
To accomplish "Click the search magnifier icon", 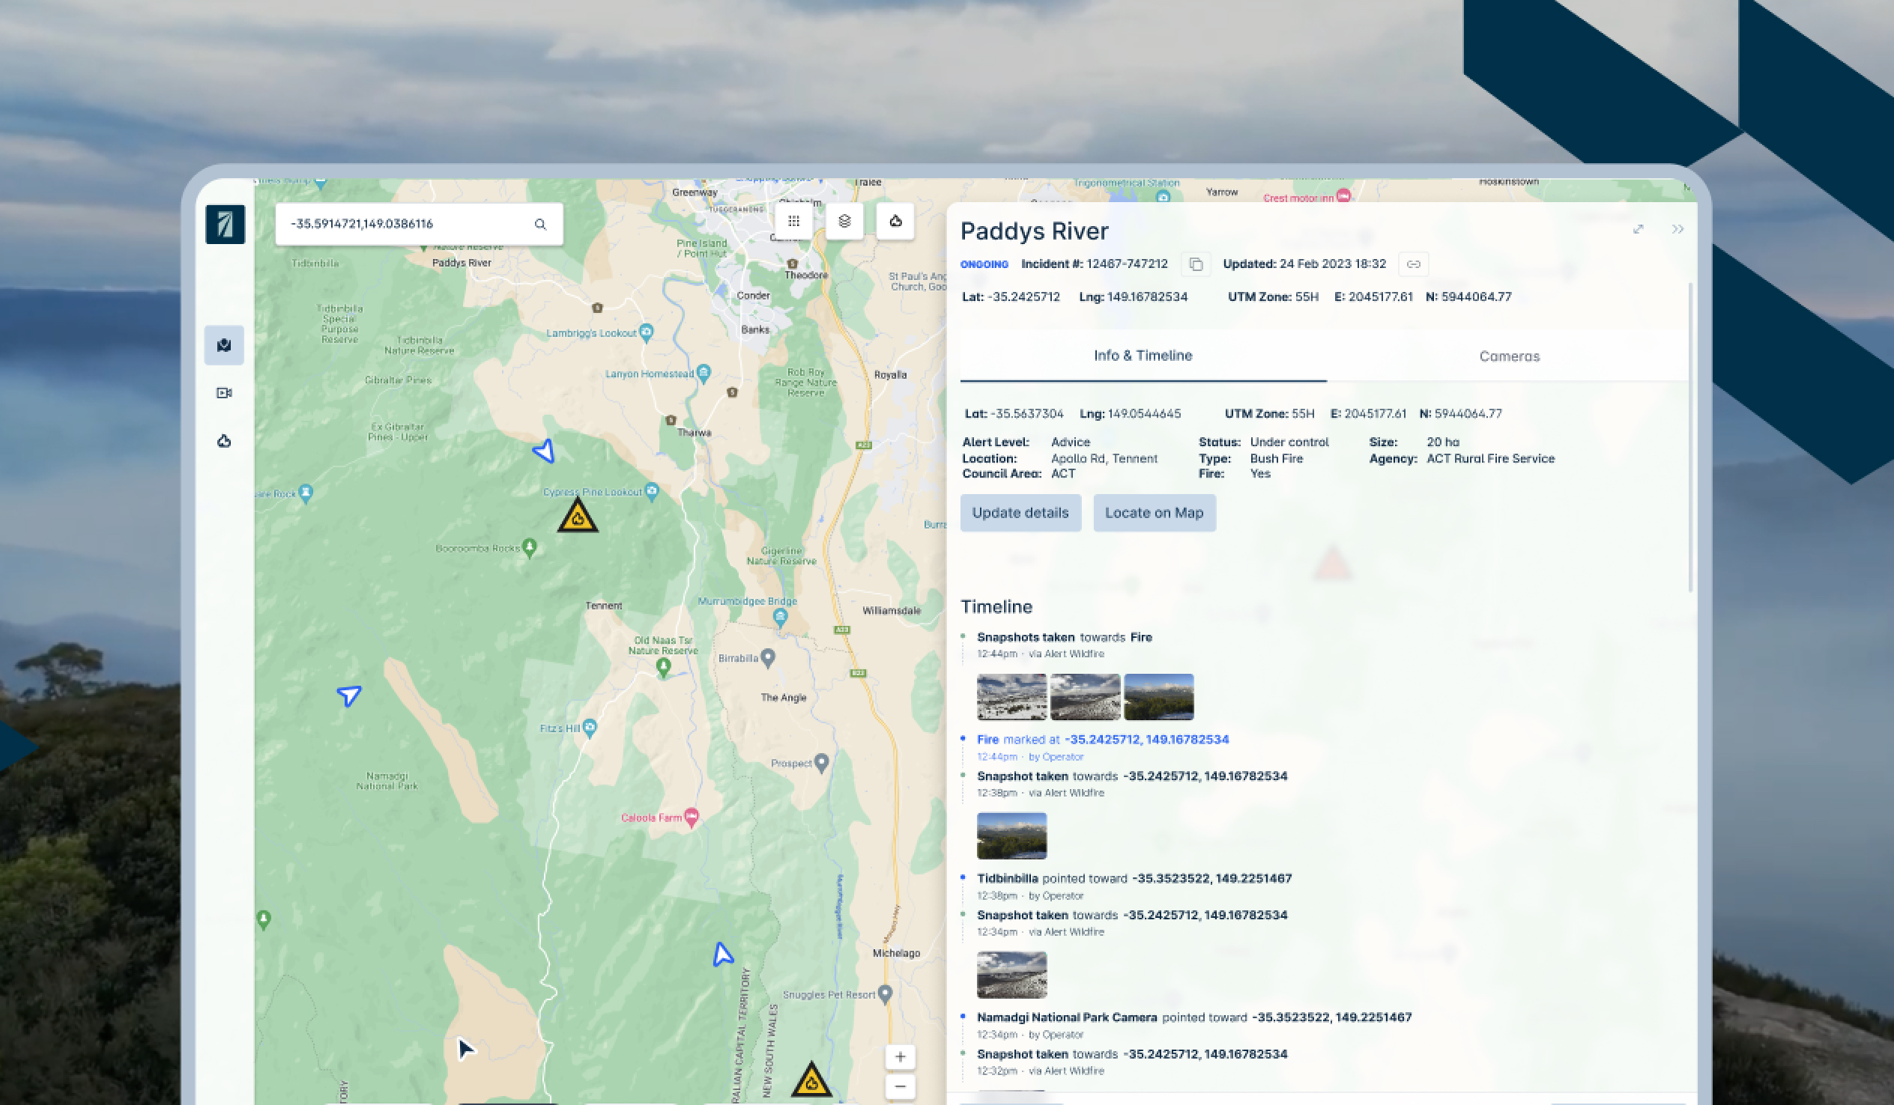I will click(x=540, y=224).
